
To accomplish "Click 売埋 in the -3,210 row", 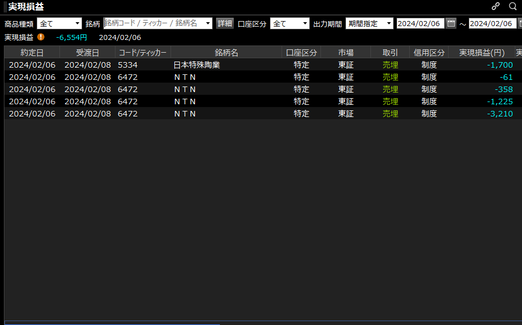I will coord(390,114).
